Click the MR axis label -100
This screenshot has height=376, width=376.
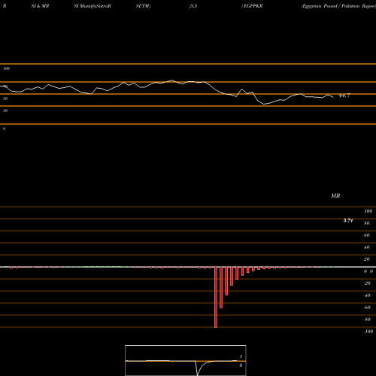pos(368,332)
